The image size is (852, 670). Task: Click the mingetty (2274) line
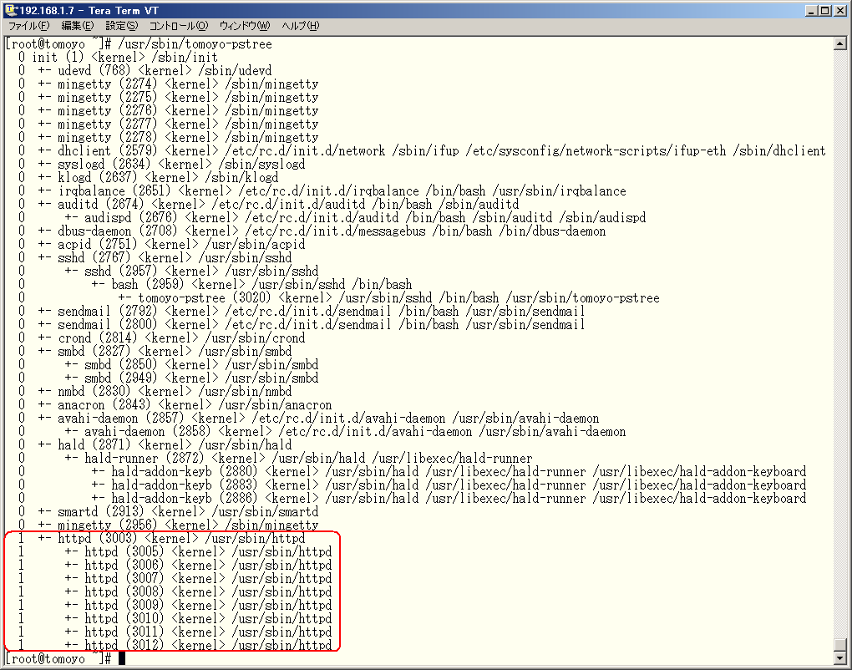click(x=168, y=84)
